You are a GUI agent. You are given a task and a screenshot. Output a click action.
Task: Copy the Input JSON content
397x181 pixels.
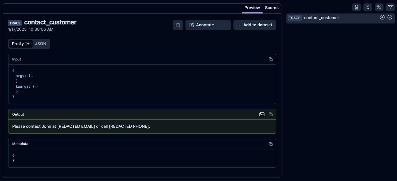271,59
